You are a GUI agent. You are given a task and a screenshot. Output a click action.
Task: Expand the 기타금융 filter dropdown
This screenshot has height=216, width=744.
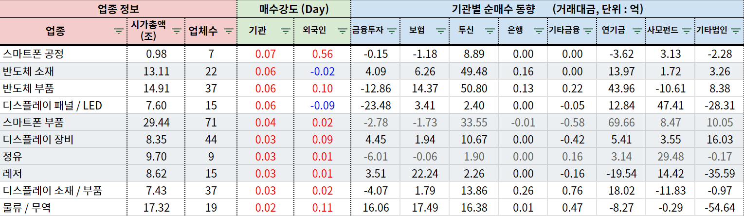tap(588, 31)
